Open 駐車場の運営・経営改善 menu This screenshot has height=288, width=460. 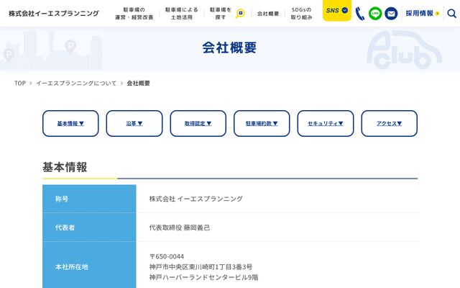[134, 14]
